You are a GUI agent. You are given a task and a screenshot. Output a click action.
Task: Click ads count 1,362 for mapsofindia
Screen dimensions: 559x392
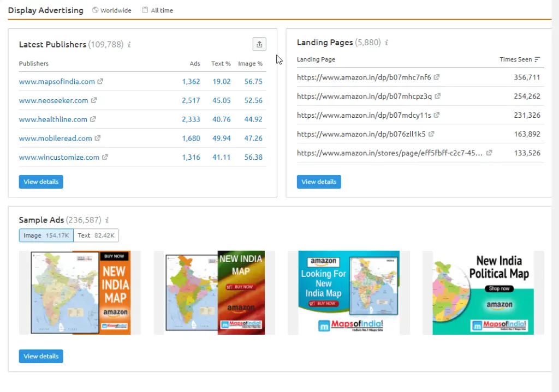coord(191,82)
